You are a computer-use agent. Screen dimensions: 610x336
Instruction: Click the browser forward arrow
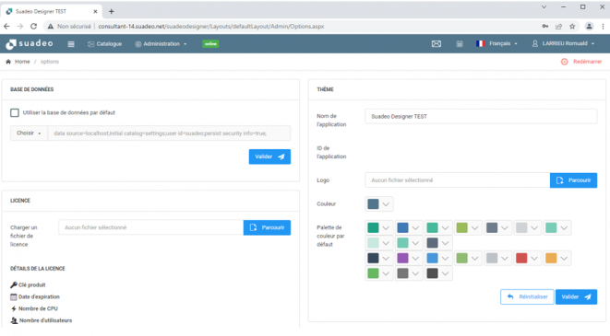[20, 27]
